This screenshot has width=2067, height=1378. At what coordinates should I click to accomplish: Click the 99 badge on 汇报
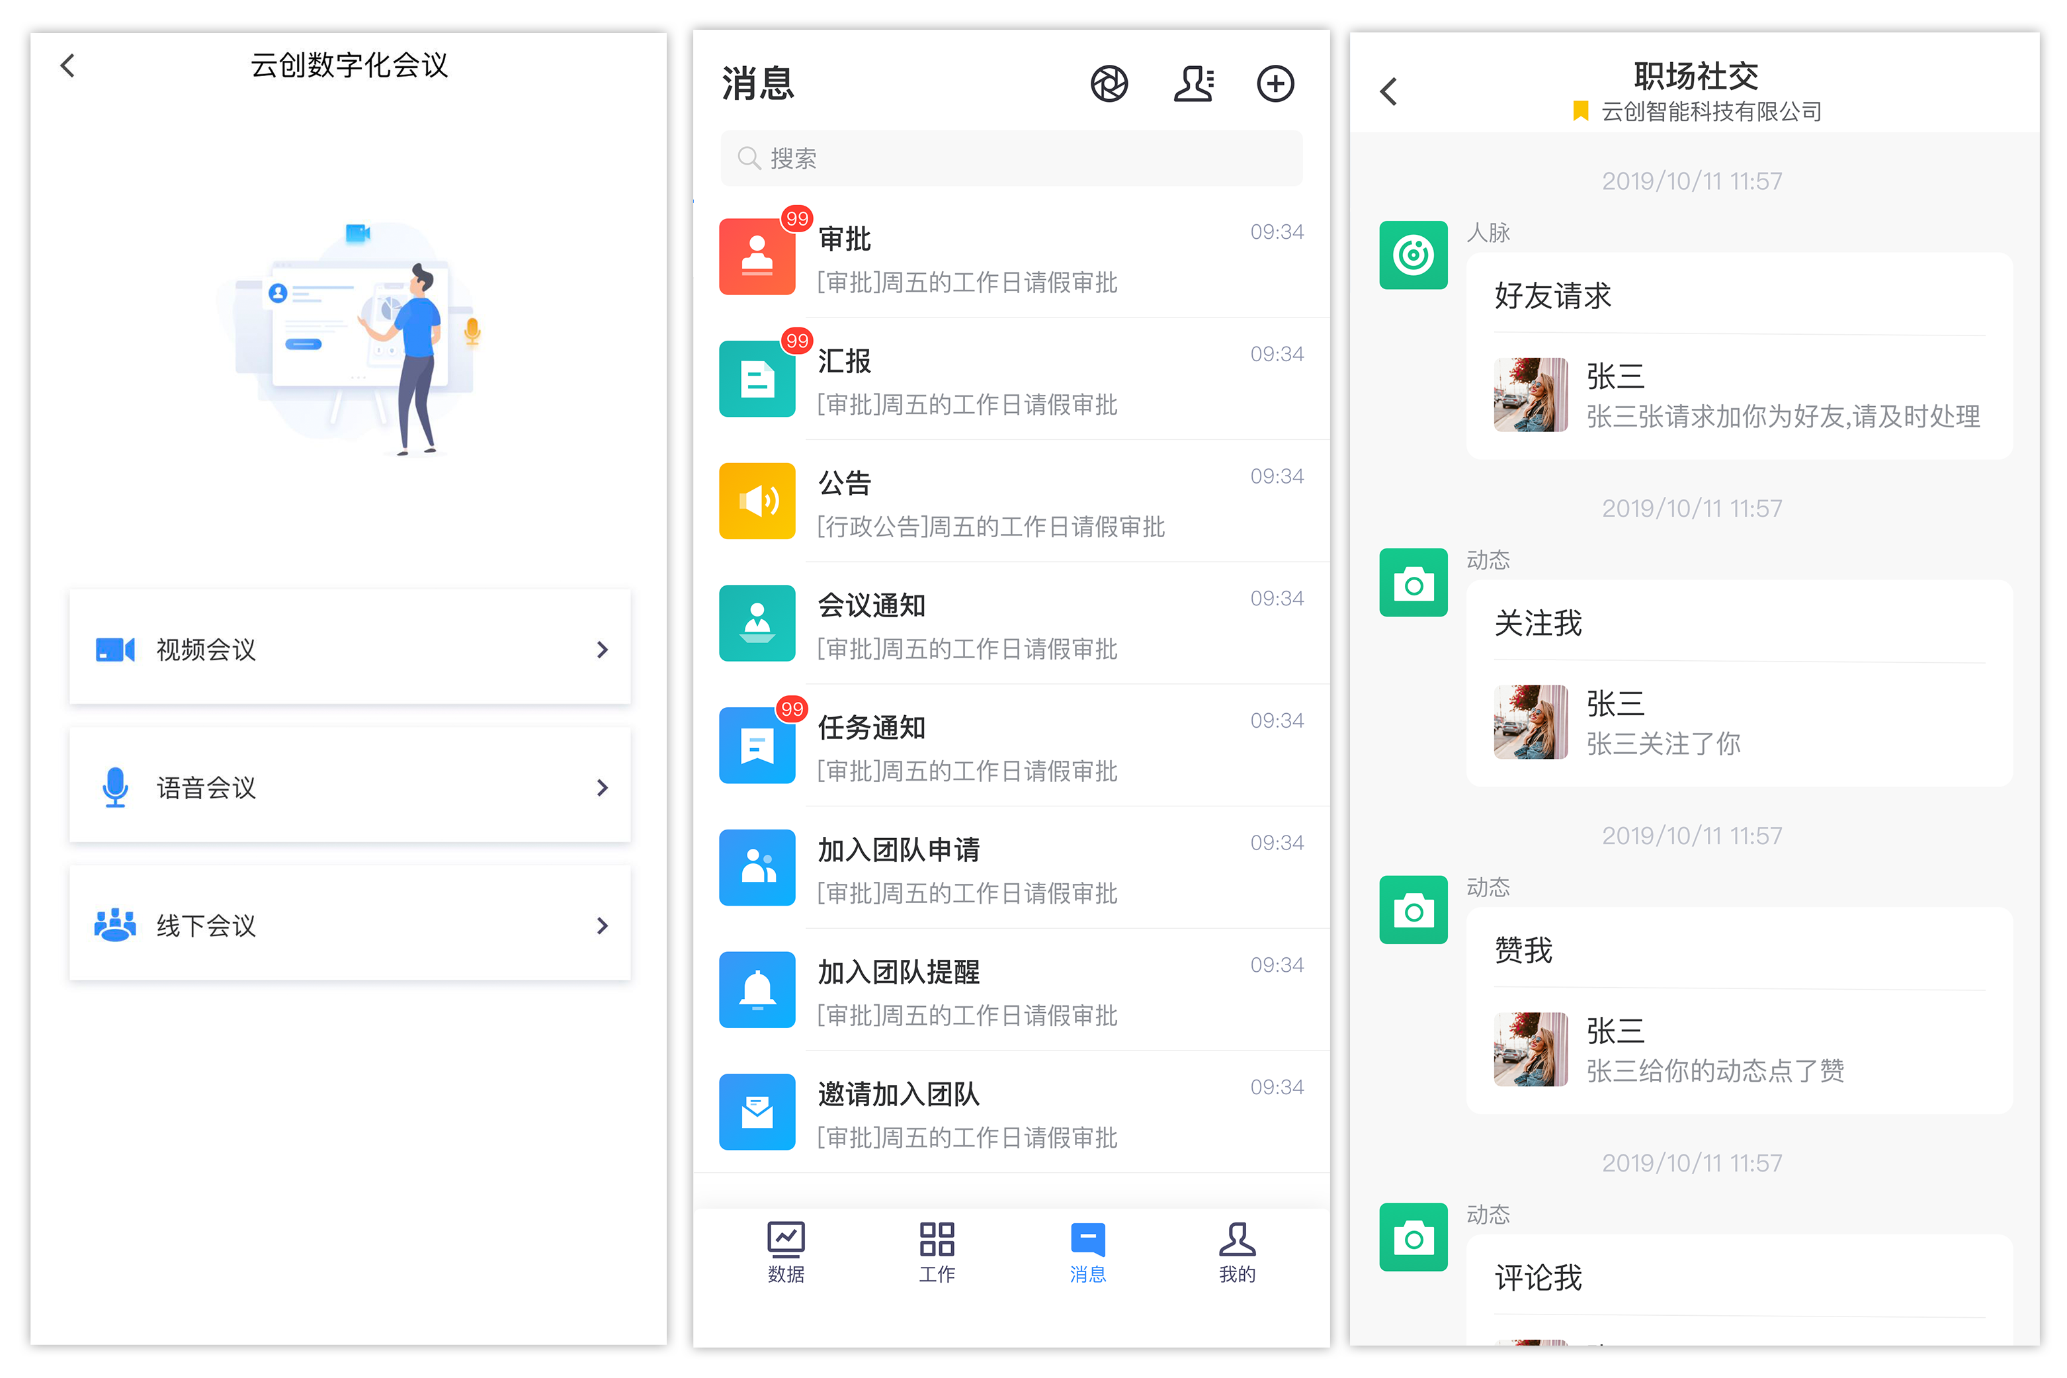tap(796, 341)
